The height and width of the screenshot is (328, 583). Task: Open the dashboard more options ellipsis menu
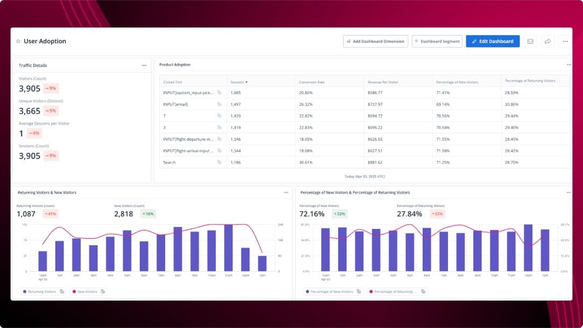(564, 41)
